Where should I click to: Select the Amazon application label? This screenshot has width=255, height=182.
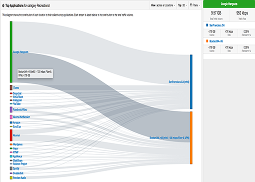[x=16, y=122]
